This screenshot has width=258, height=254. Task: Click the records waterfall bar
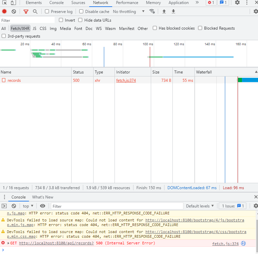[248, 80]
